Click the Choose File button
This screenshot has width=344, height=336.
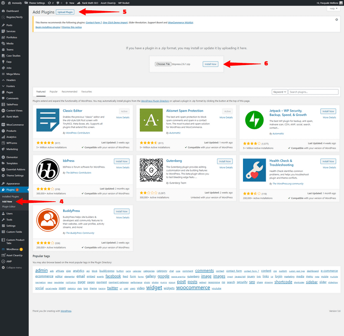(163, 64)
